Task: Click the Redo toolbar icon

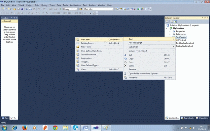Action: click(44, 9)
